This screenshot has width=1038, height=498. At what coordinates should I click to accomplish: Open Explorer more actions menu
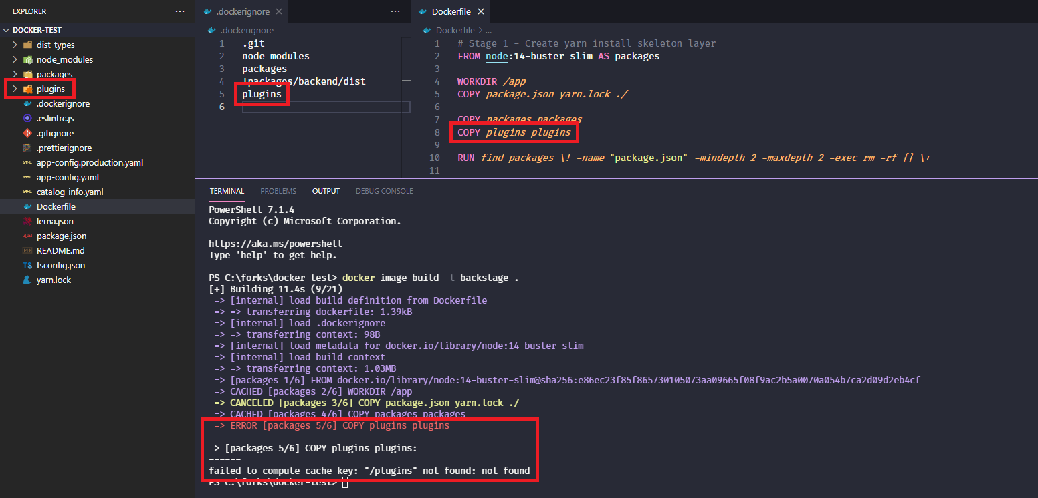(x=179, y=11)
